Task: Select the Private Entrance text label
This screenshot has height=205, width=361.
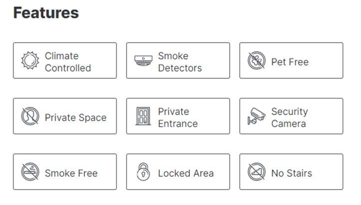Action: tap(178, 117)
